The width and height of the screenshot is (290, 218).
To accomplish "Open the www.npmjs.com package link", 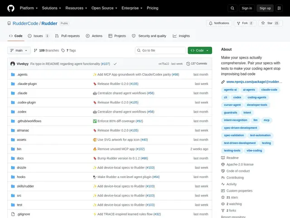I will (254, 82).
